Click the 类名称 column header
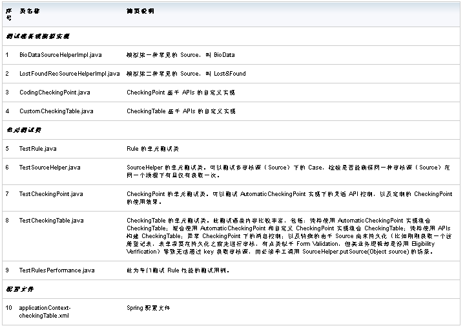 click(32, 12)
